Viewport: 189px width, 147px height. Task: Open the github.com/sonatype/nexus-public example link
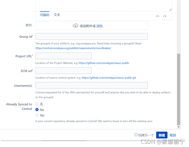click(x=104, y=63)
